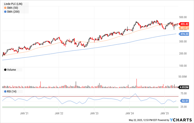Viewport: 194px width, 123px height.
Task: Click the 100.00 price axis label
Action: (183, 66)
